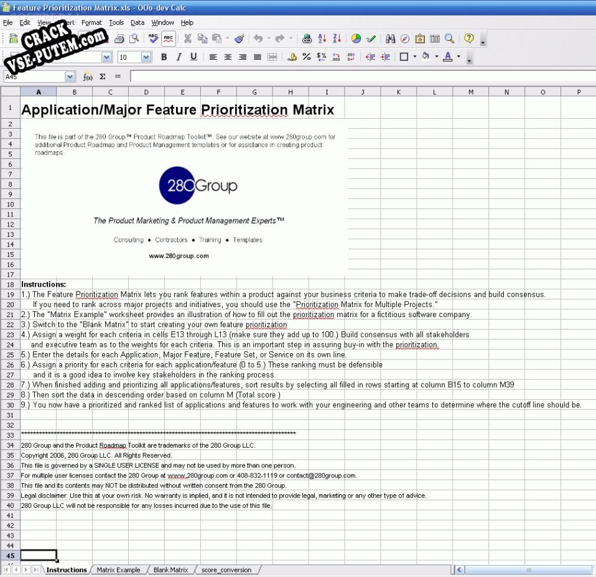This screenshot has height=577, width=596.
Task: Apply percent number format
Action: tap(306, 57)
